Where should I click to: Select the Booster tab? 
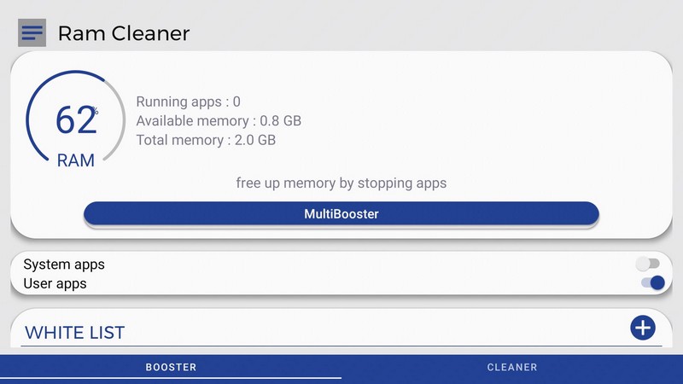coord(171,367)
